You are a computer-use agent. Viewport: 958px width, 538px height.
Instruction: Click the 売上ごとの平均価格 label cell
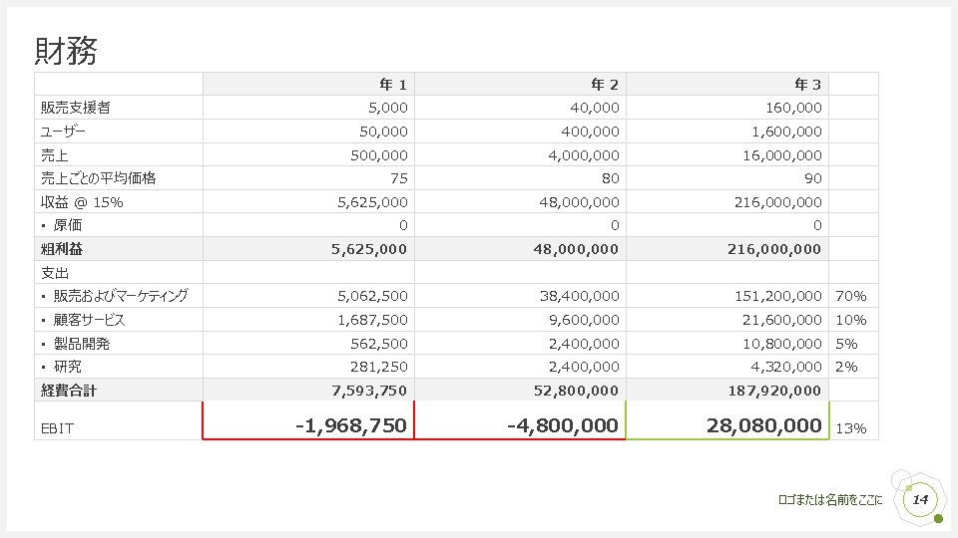[x=98, y=178]
